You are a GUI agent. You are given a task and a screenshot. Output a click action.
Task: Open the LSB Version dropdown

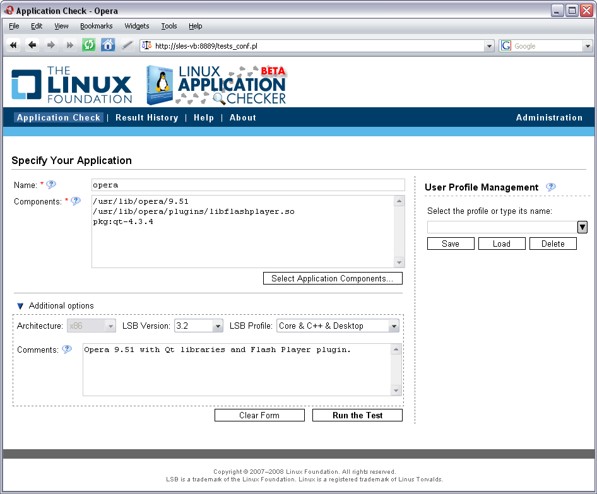coord(199,326)
